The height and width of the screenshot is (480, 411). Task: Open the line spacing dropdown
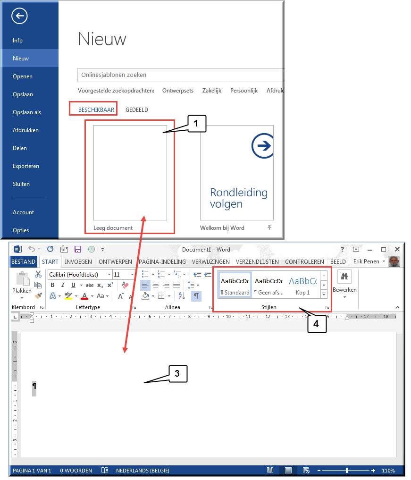(x=198, y=285)
